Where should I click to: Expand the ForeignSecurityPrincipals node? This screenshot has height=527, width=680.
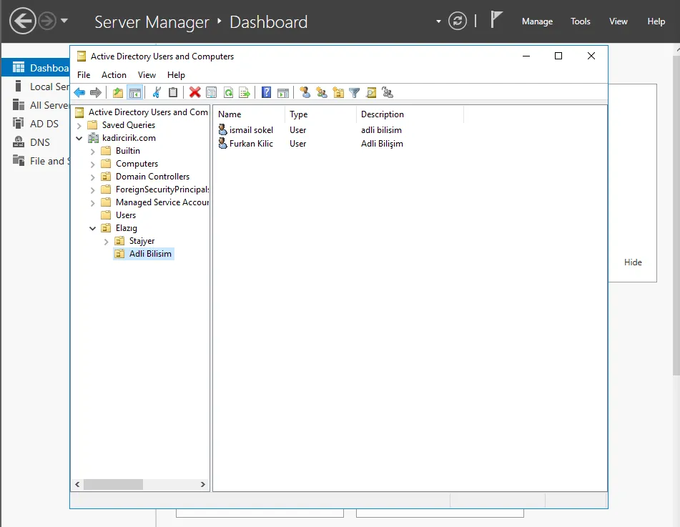point(92,190)
